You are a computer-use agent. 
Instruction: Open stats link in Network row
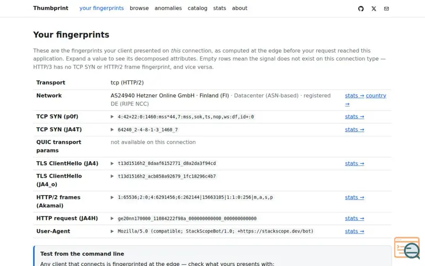354,96
